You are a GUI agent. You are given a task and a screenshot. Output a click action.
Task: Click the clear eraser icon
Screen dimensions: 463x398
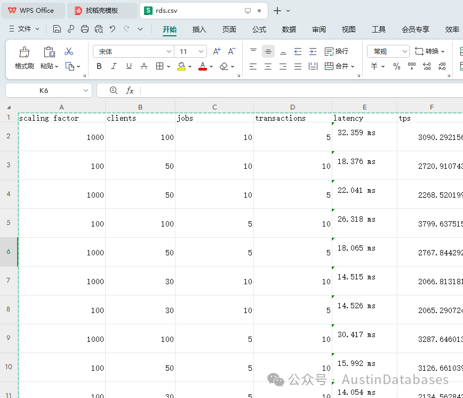pyautogui.click(x=224, y=66)
